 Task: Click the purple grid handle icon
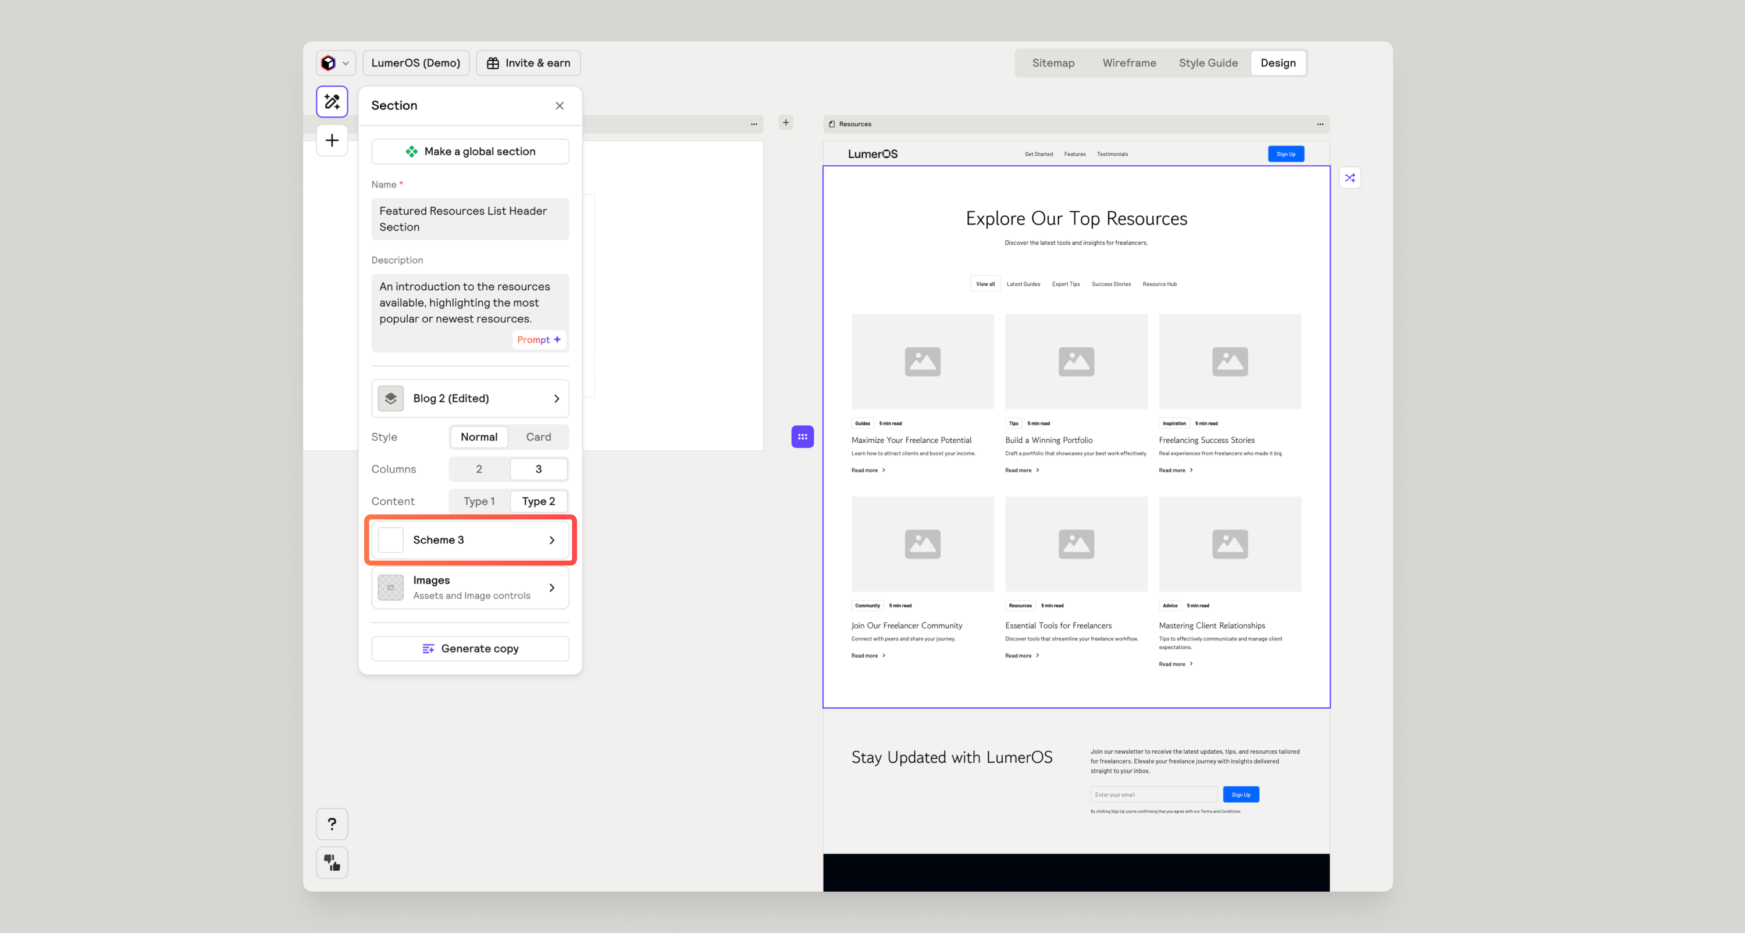[x=802, y=437]
